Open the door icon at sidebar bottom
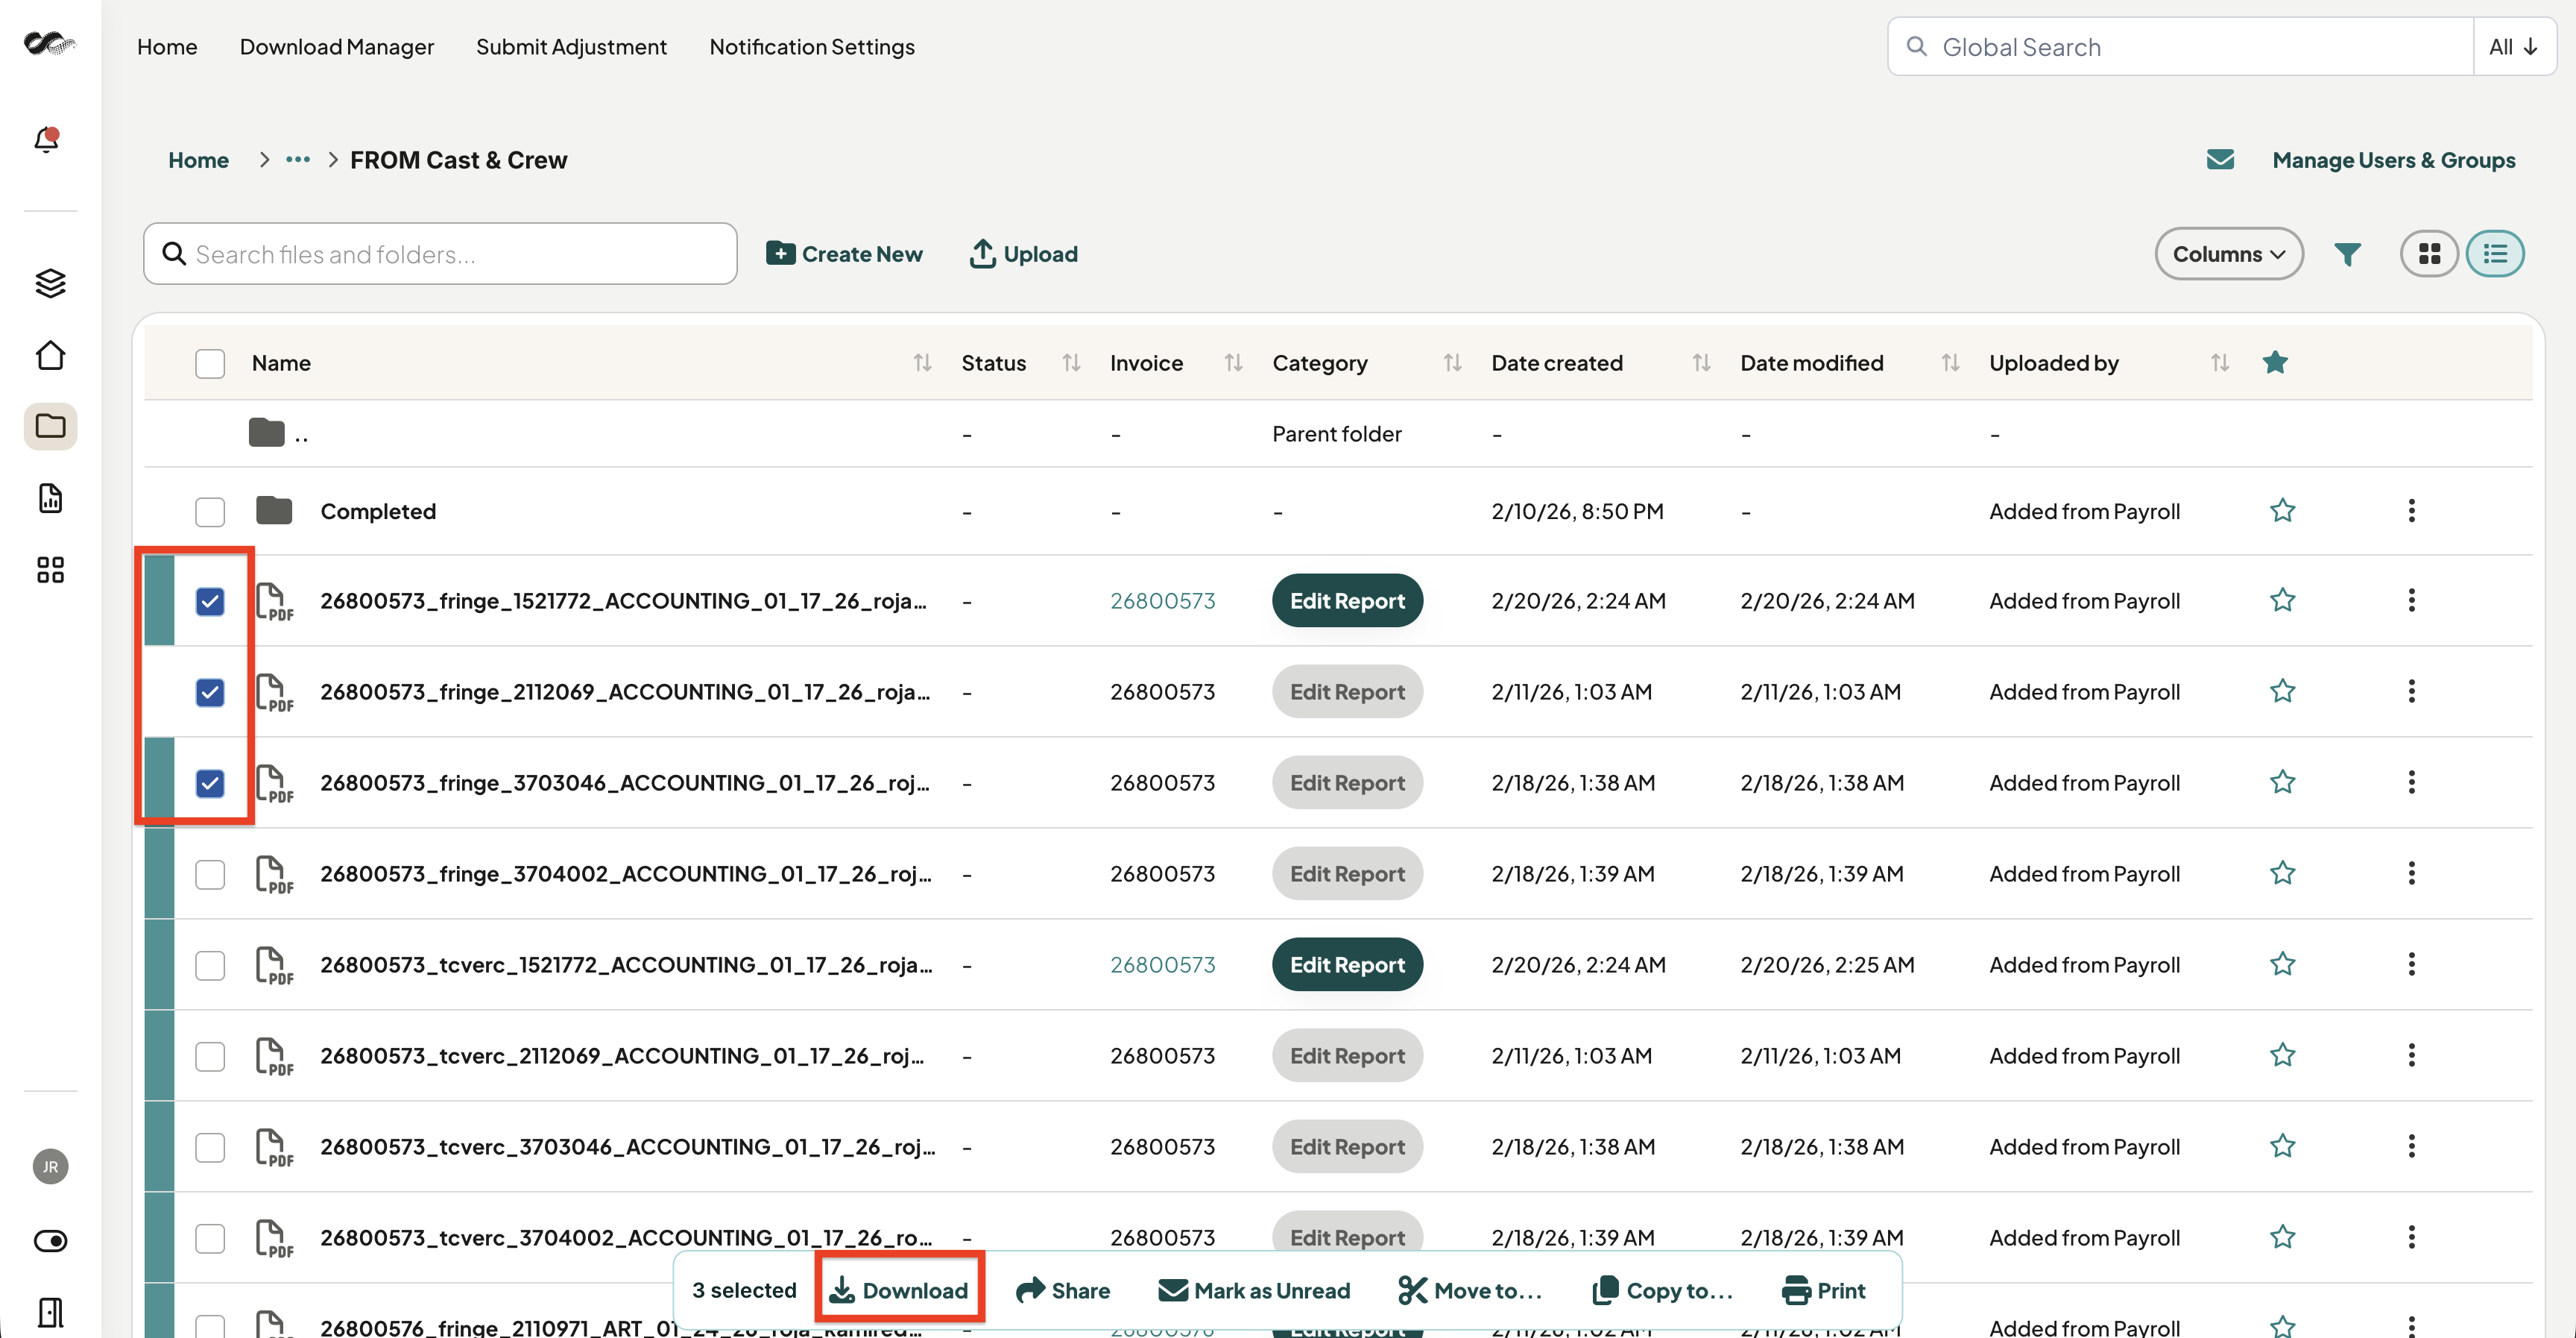The width and height of the screenshot is (2576, 1338). [50, 1312]
